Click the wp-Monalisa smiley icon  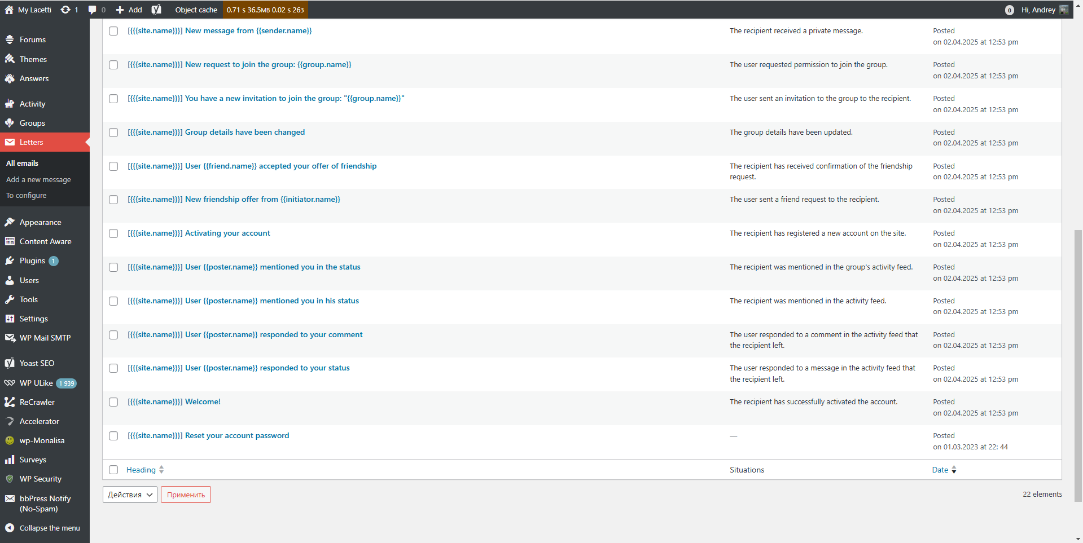[10, 440]
